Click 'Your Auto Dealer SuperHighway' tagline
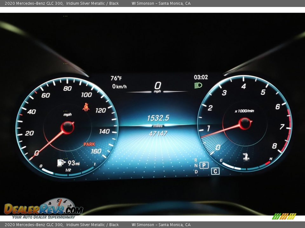305x228 pixels. (x=44, y=217)
